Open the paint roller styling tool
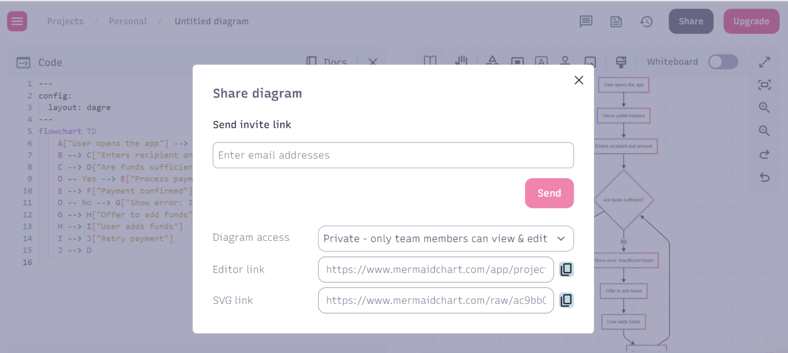The width and height of the screenshot is (788, 353). (621, 61)
